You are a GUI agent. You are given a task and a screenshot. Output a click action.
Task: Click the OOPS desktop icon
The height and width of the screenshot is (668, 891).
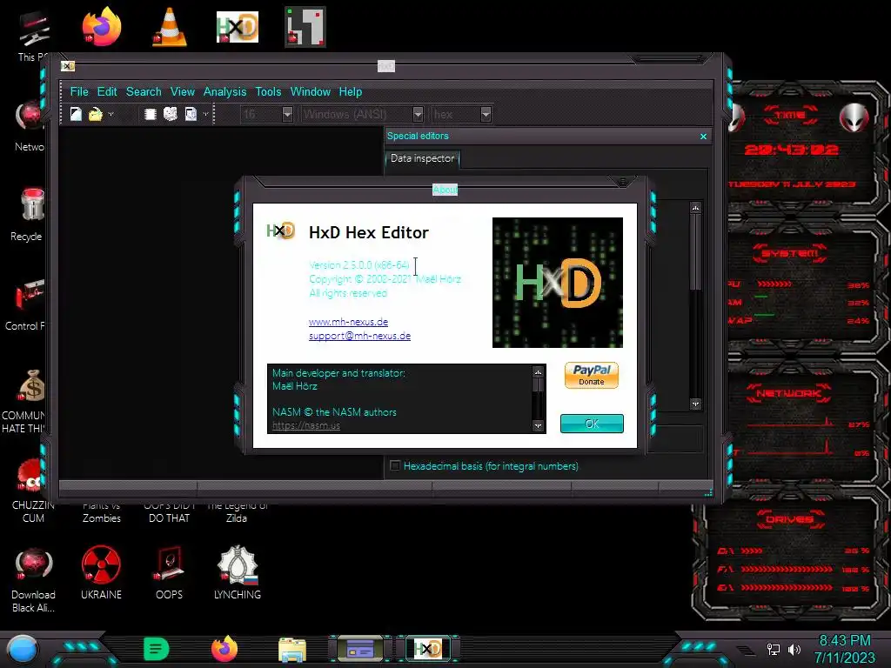coord(170,564)
